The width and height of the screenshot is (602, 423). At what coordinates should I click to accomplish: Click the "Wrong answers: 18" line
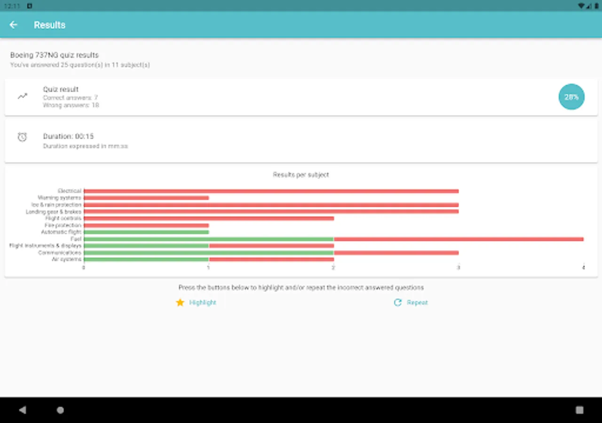point(71,105)
